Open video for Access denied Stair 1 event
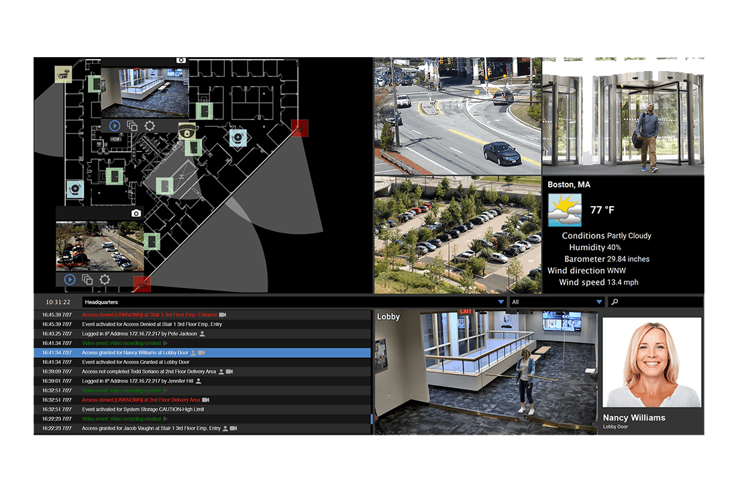This screenshot has width=738, height=493. pos(223,314)
